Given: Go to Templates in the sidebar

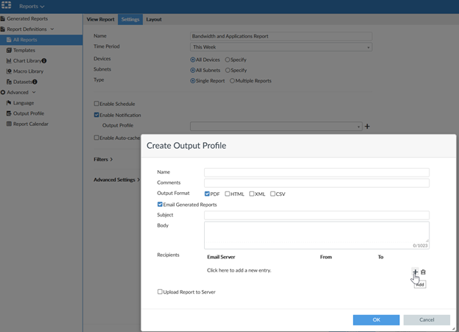Looking at the screenshot, I should coord(24,50).
